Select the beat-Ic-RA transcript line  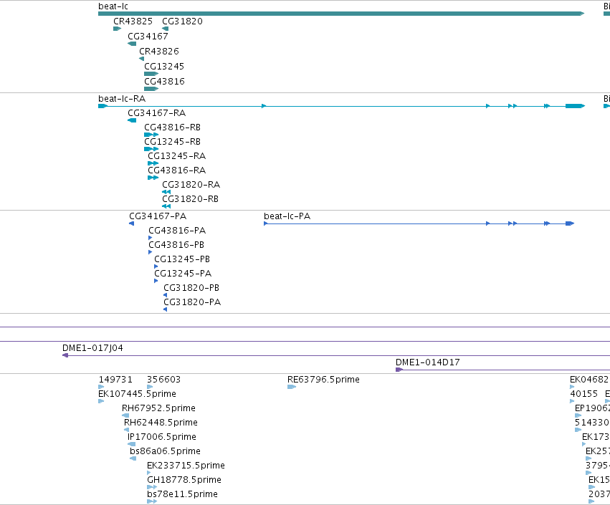coord(342,106)
